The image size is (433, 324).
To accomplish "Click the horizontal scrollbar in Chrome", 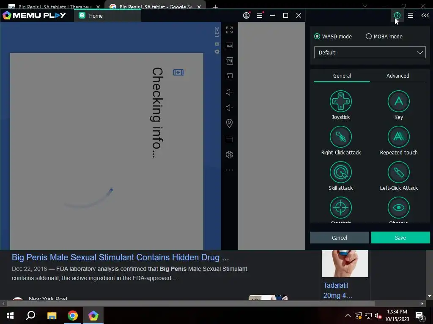I will pos(191,304).
